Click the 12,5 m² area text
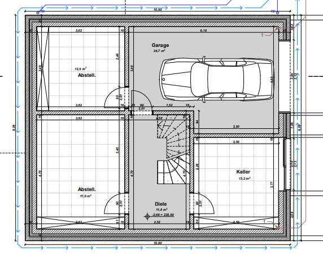 tap(80, 68)
